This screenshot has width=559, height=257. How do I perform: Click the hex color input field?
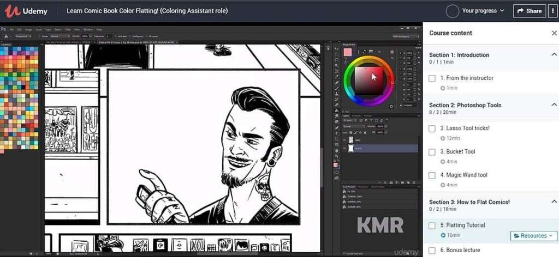409,105
